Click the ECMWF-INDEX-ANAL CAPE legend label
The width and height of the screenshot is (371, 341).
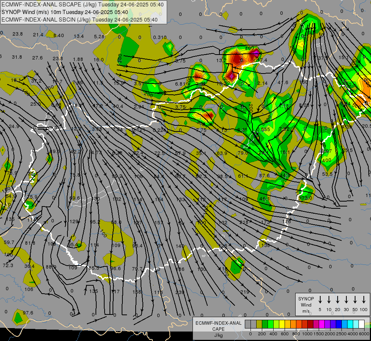[218, 329]
